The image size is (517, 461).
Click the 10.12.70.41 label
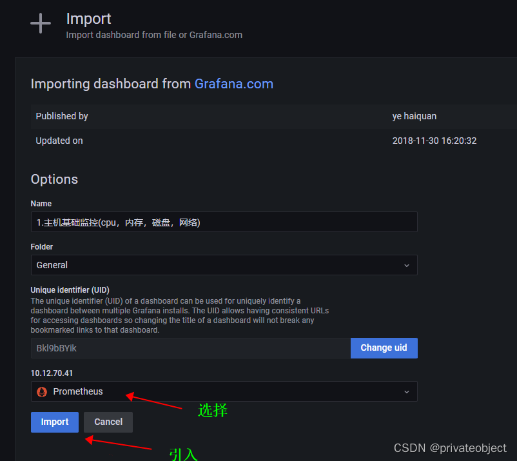52,373
